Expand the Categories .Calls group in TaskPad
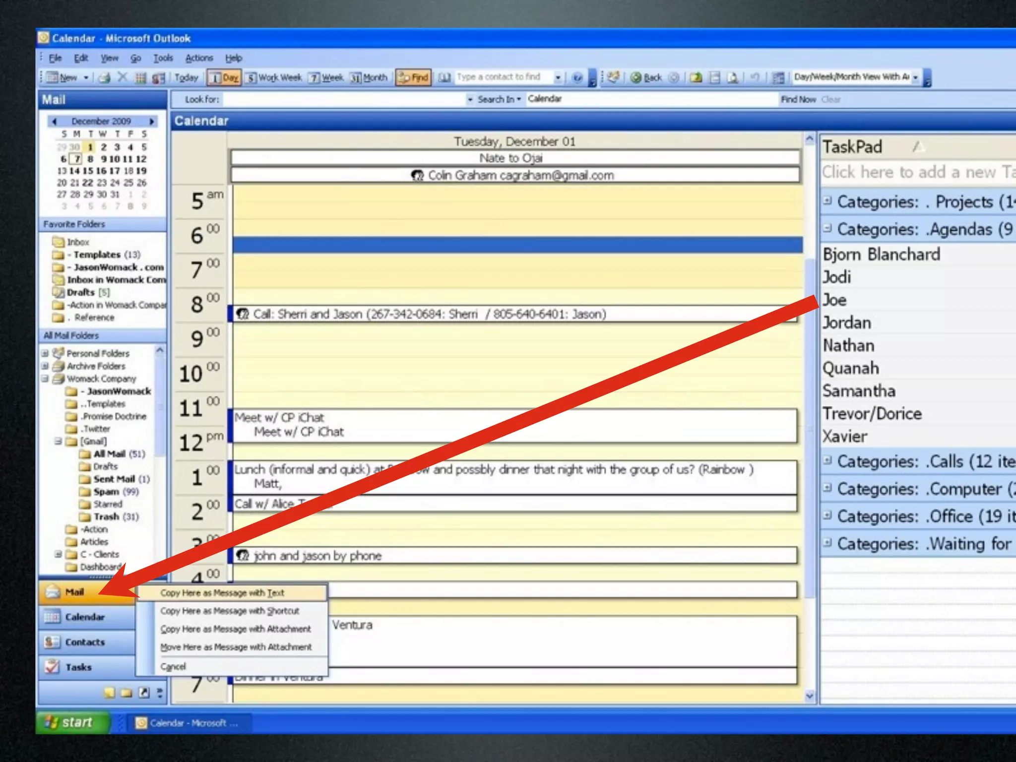The image size is (1016, 762). tap(827, 460)
